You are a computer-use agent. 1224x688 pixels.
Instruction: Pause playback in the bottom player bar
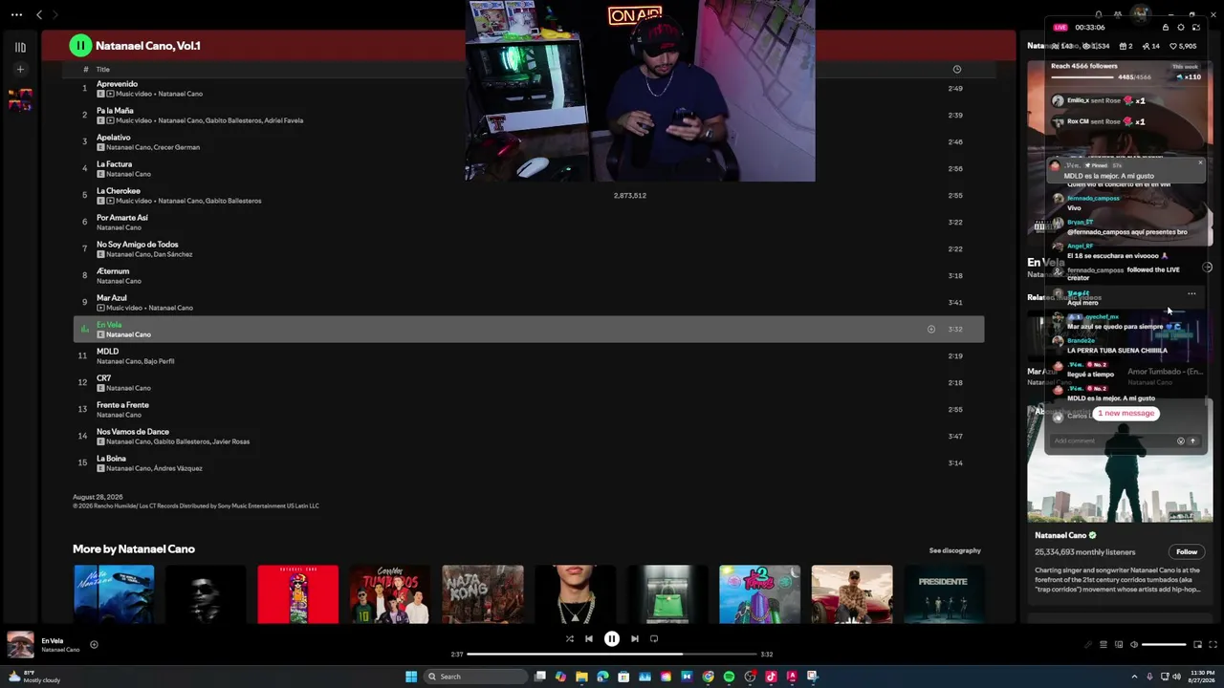(612, 638)
